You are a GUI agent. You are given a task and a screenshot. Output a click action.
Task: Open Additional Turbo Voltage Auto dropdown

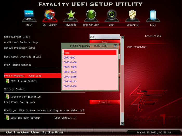point(105,42)
